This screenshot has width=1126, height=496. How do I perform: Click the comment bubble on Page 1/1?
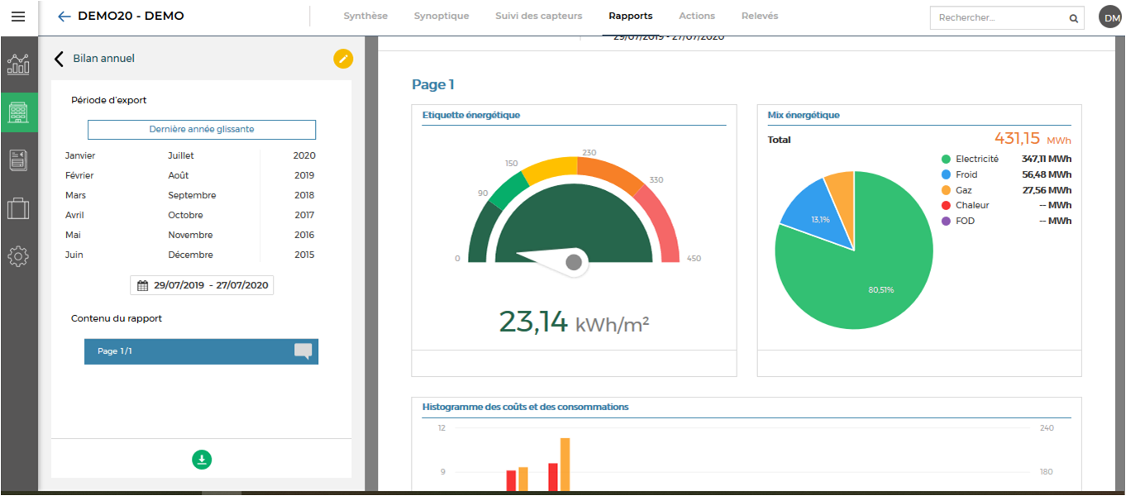pyautogui.click(x=303, y=351)
